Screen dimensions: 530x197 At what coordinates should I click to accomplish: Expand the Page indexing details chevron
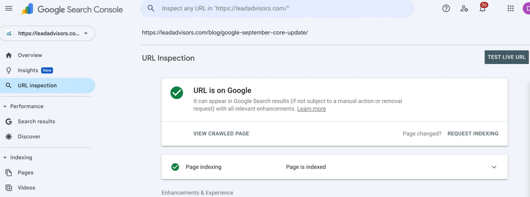[x=494, y=167]
